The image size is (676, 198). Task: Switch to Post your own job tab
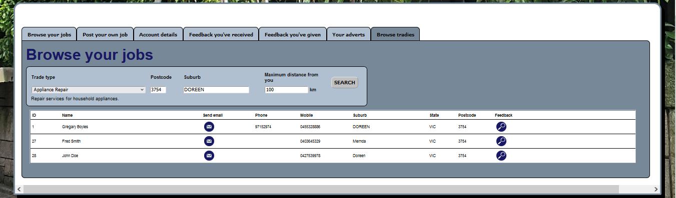tap(105, 34)
